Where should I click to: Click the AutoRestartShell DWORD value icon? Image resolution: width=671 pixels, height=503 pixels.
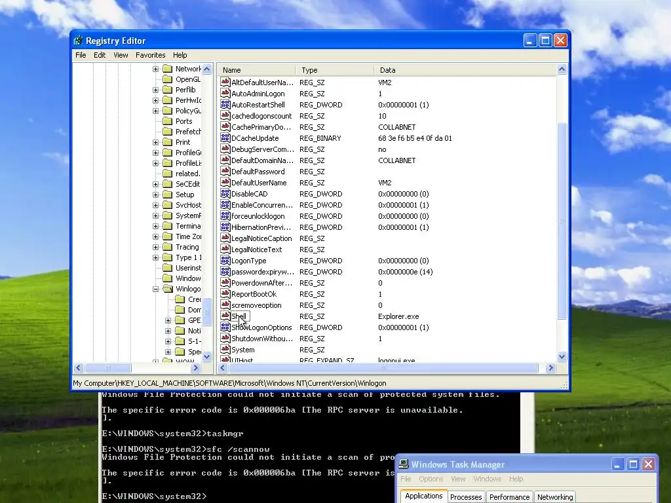pos(225,104)
